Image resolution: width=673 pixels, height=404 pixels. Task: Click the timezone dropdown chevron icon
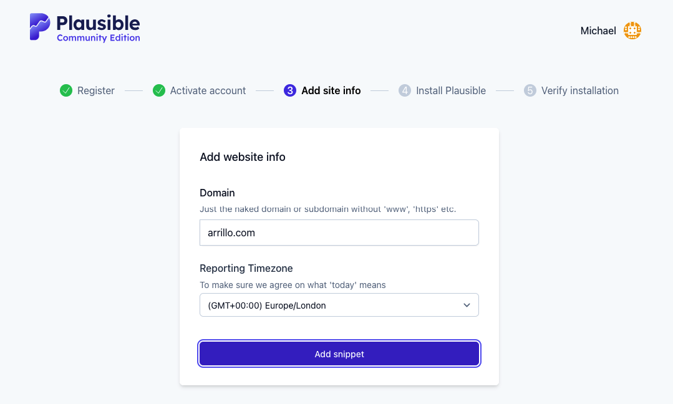[467, 305]
